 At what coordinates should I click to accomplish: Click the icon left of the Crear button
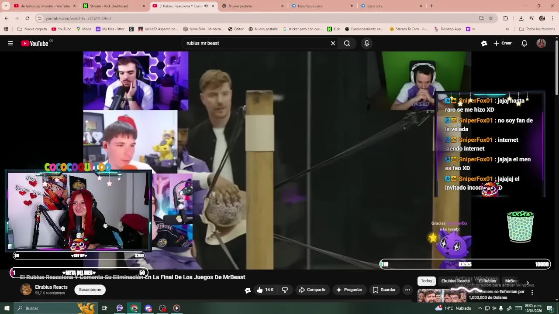pyautogui.click(x=484, y=43)
